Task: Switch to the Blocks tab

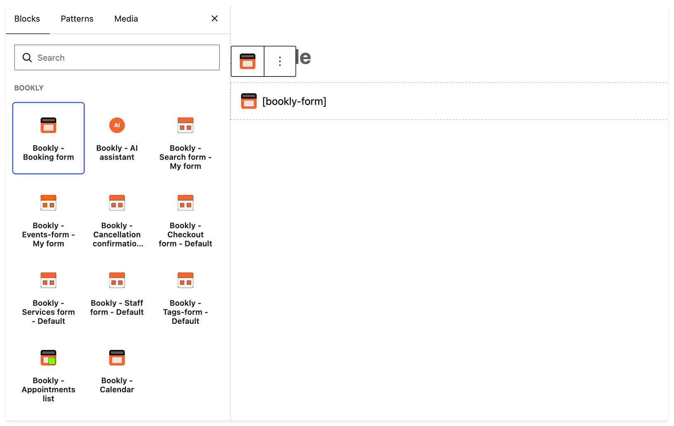Action: tap(27, 19)
